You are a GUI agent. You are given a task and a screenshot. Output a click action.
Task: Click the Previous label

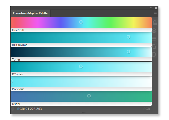[x=18, y=89]
